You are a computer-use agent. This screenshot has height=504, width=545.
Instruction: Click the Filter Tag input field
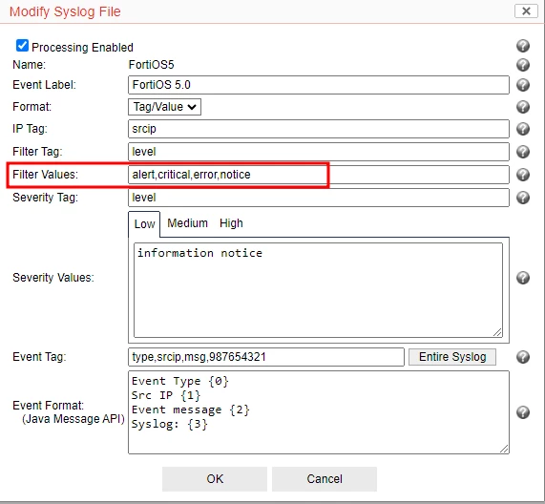click(319, 152)
